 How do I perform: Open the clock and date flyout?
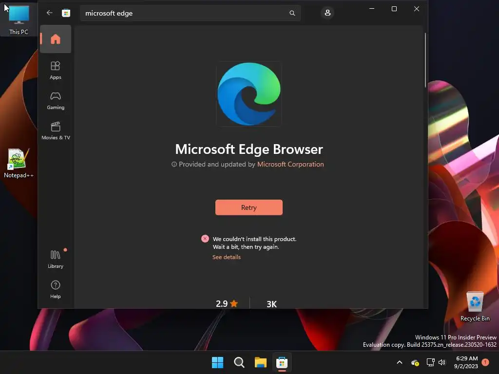[466, 362]
